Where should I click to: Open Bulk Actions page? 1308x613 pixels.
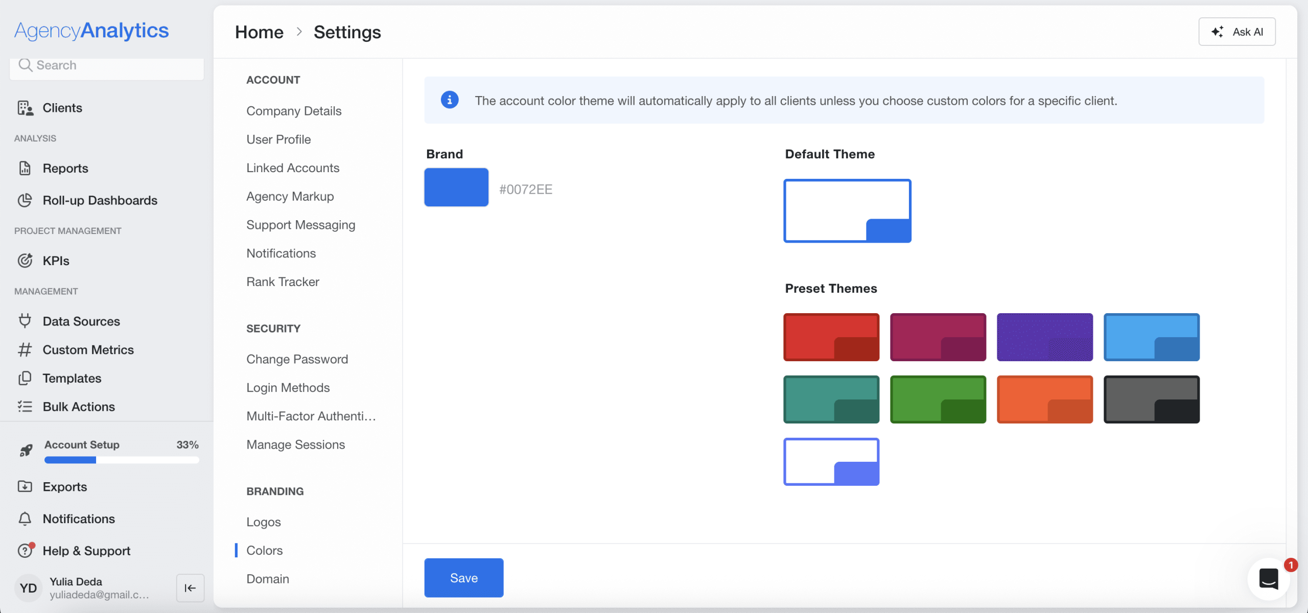pos(79,407)
